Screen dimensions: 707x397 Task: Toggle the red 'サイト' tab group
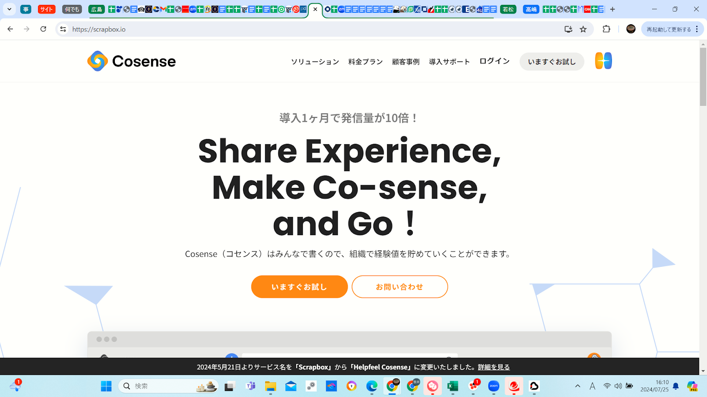(46, 9)
